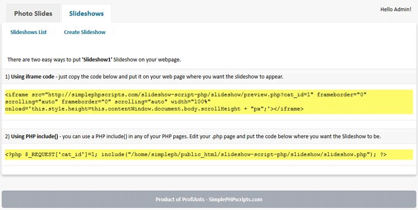Click the bold 'Slideshow1' name in the intro

click(97, 60)
